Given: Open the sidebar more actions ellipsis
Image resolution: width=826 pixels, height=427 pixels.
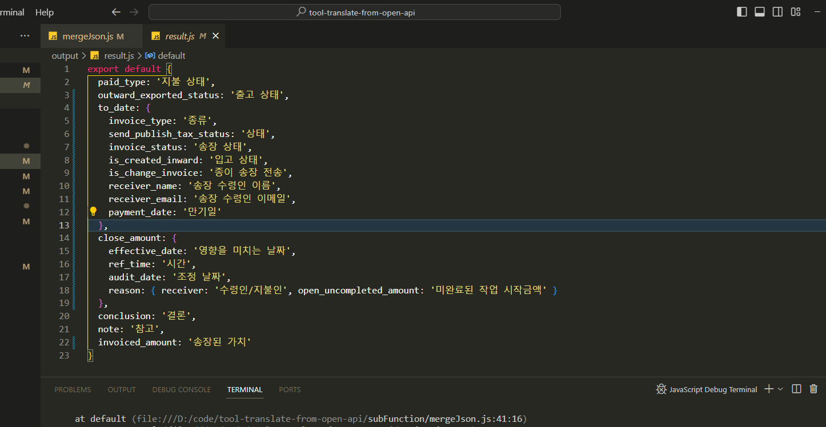Looking at the screenshot, I should click(25, 35).
